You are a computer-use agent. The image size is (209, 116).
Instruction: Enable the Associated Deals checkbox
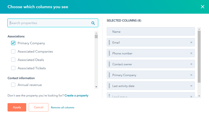pos(13,60)
